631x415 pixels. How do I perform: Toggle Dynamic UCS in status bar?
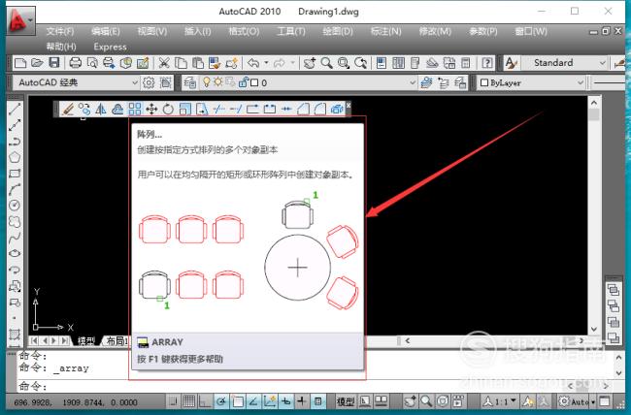(x=270, y=400)
